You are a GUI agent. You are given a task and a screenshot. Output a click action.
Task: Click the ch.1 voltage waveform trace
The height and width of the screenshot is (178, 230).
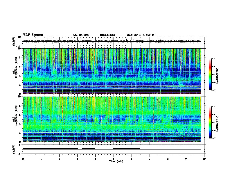(x=112, y=41)
